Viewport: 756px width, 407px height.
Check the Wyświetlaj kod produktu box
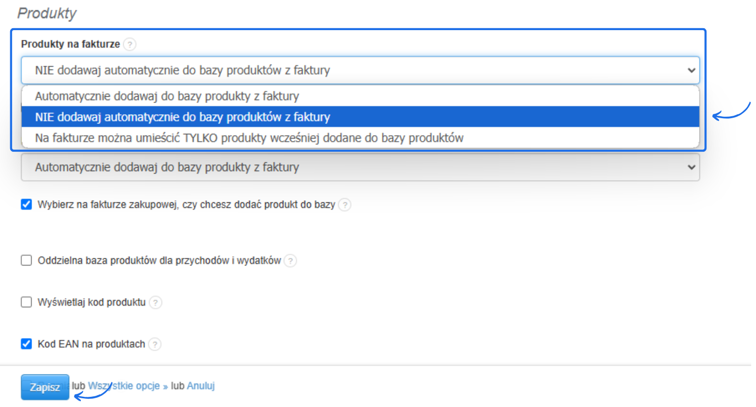[27, 302]
